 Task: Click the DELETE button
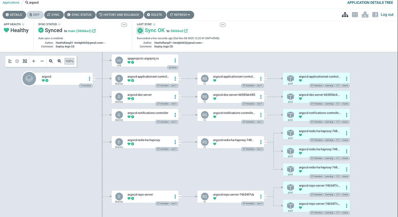[155, 15]
